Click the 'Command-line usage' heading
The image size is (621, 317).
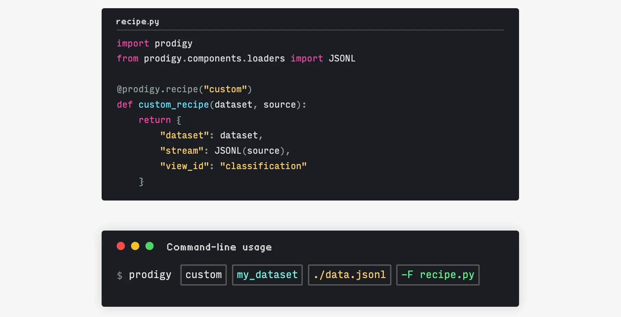pyautogui.click(x=219, y=247)
